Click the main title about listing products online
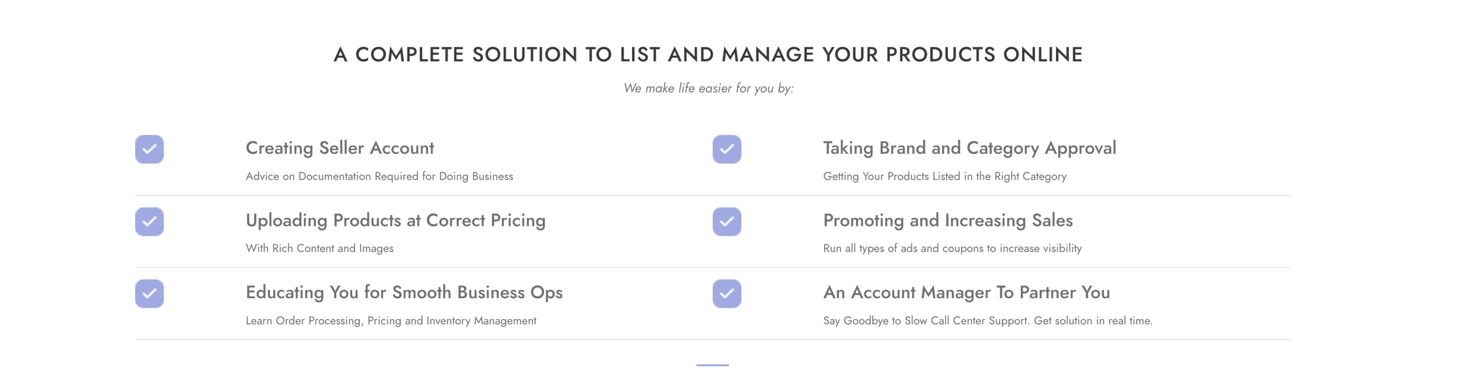This screenshot has width=1459, height=387. point(708,55)
